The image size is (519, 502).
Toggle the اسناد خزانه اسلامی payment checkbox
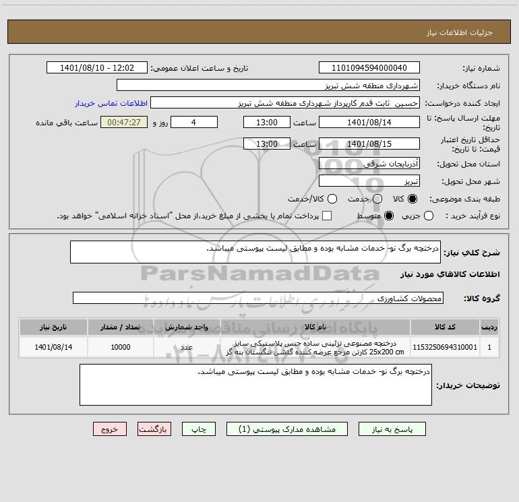pos(327,216)
